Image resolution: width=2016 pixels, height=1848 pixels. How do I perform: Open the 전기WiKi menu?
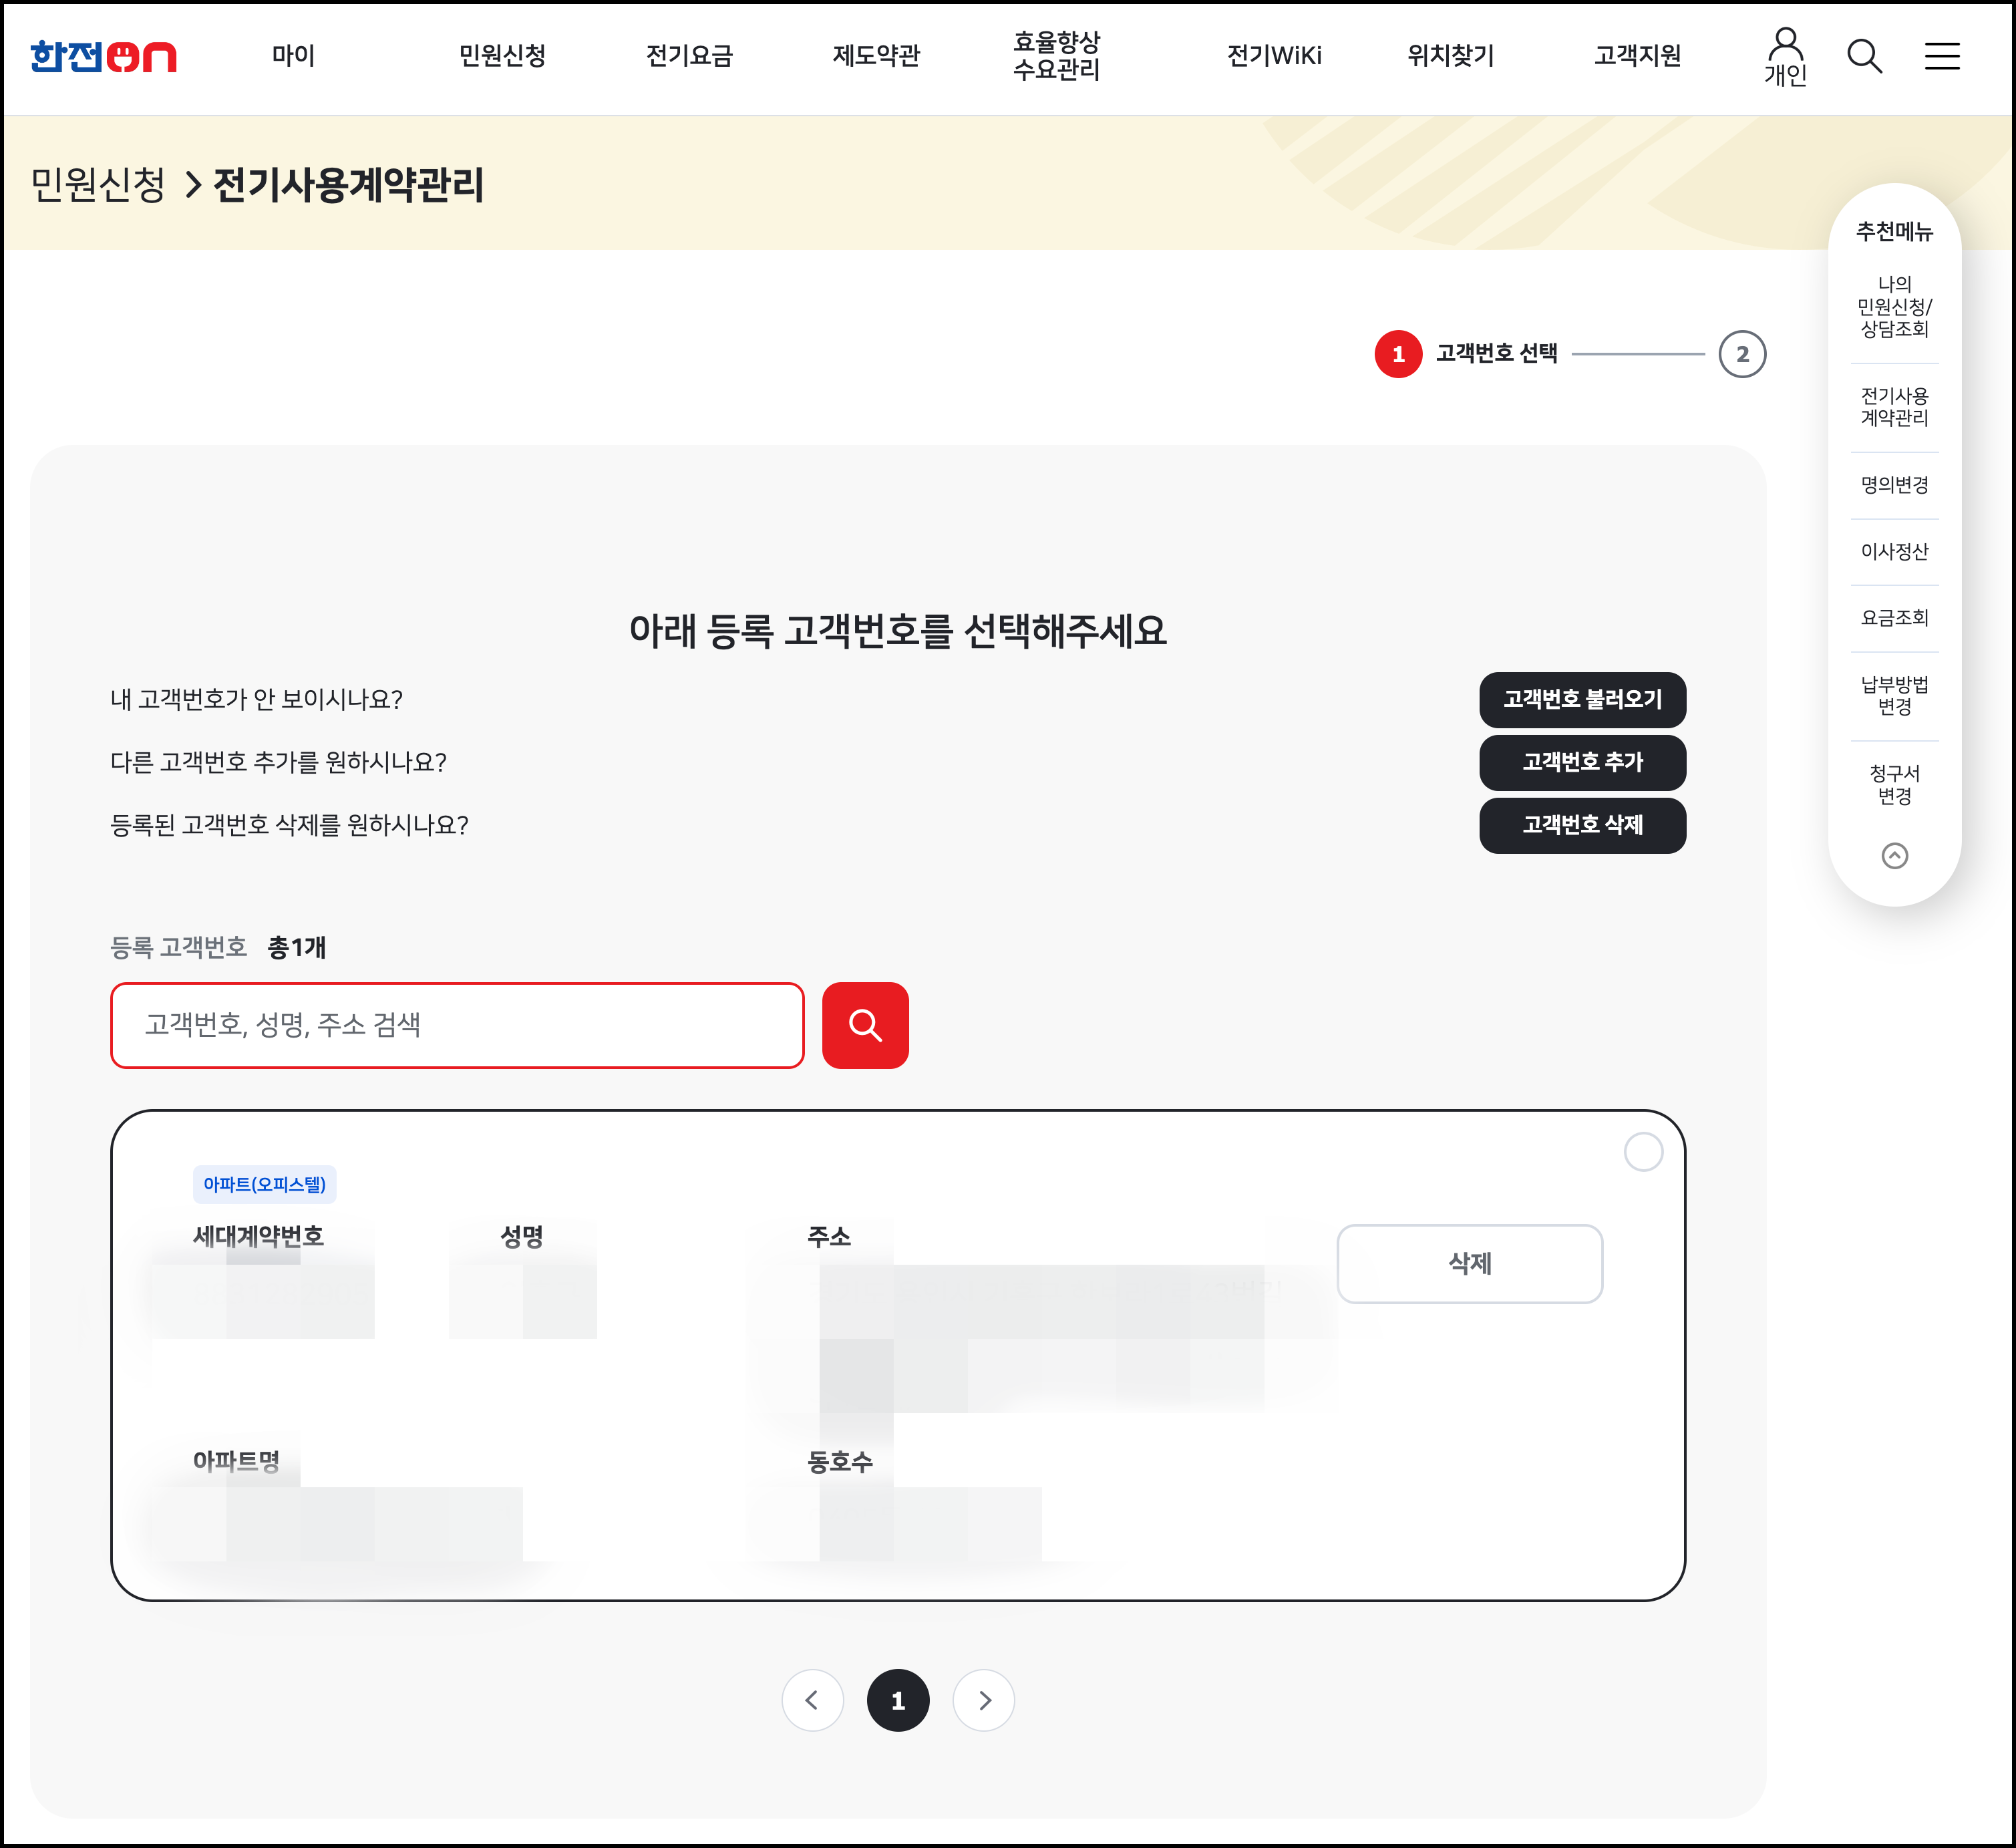pyautogui.click(x=1274, y=56)
